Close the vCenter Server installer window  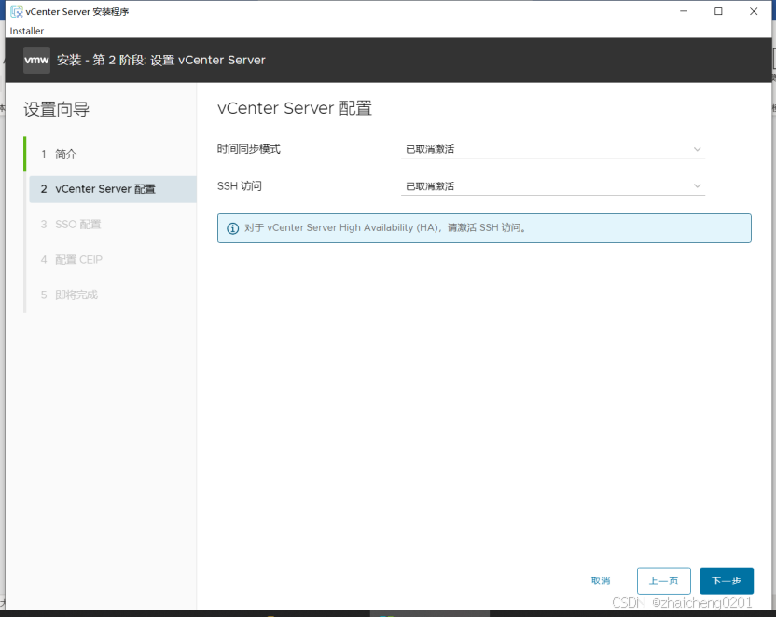[x=754, y=11]
